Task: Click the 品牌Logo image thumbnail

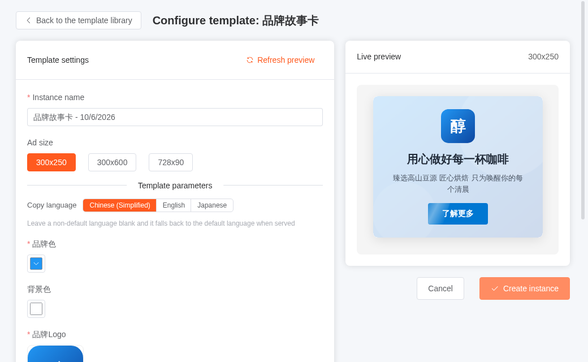Action: pyautogui.click(x=55, y=354)
